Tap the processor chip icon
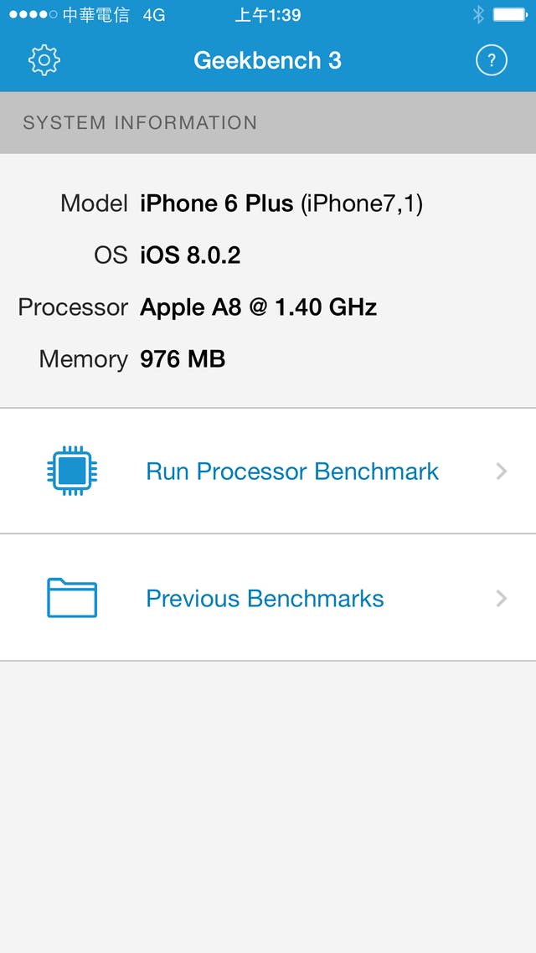 72,471
